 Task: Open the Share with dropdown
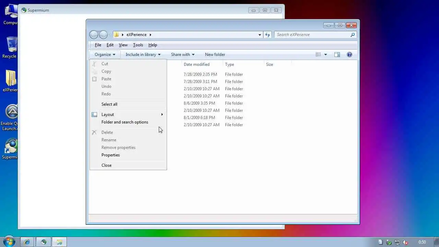coord(183,55)
